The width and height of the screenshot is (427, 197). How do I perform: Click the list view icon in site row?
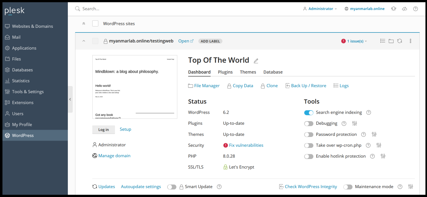(383, 41)
